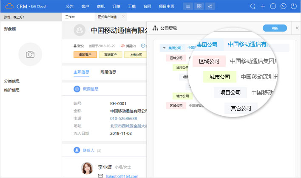Click the phone call icon in header
301x178 pixels.
[283, 6]
